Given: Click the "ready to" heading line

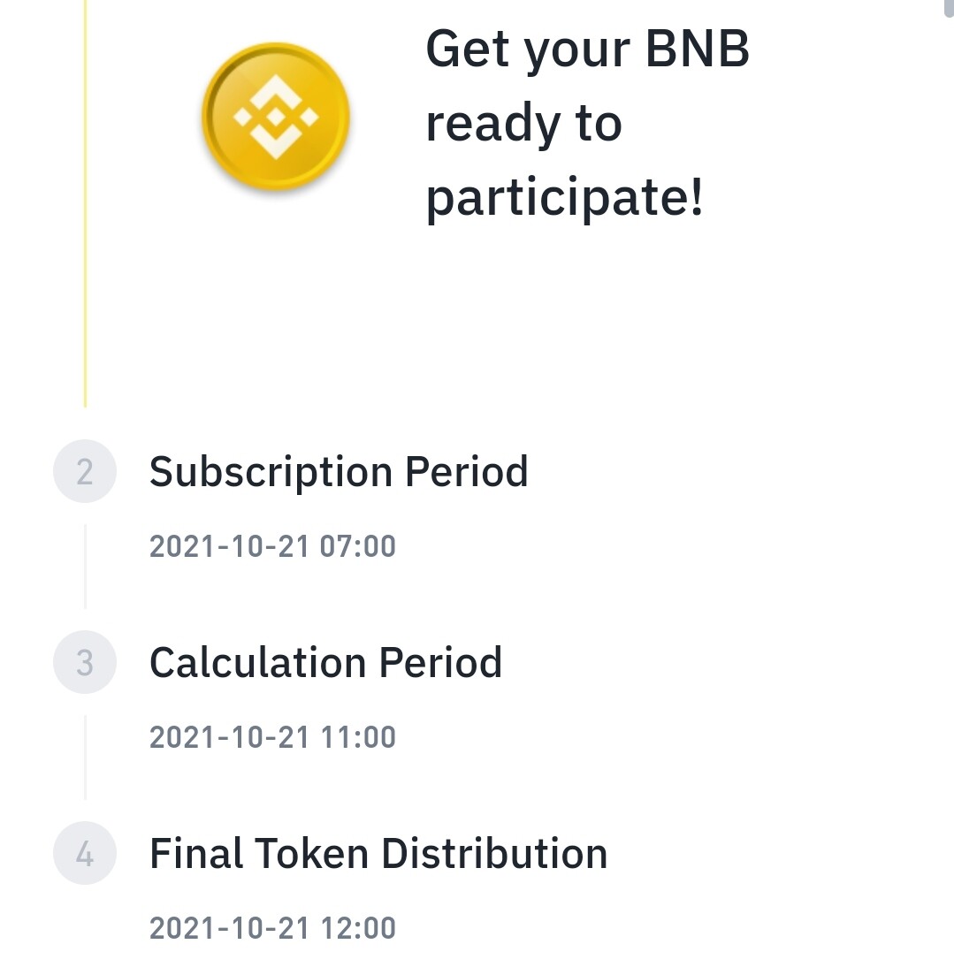Looking at the screenshot, I should tap(523, 123).
